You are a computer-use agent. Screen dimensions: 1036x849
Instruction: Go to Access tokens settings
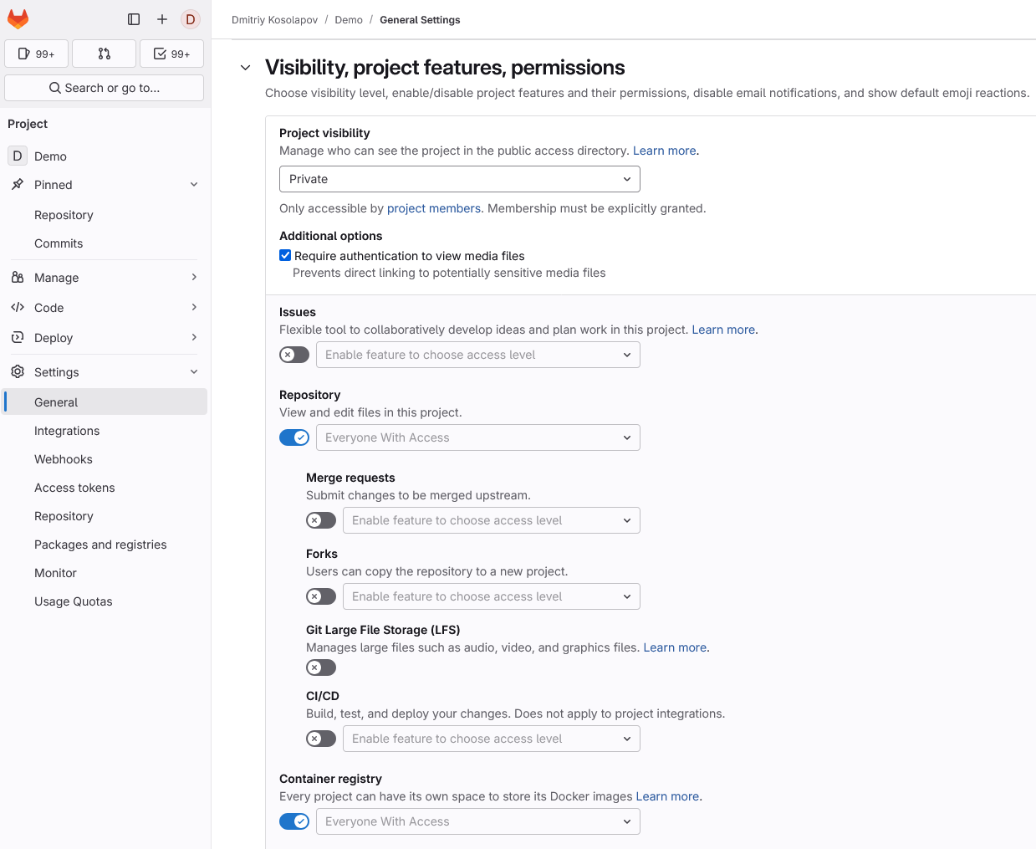[74, 488]
